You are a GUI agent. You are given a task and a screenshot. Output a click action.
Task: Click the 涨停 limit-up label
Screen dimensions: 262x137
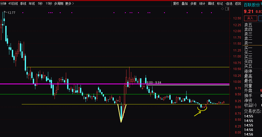tap(248, 72)
